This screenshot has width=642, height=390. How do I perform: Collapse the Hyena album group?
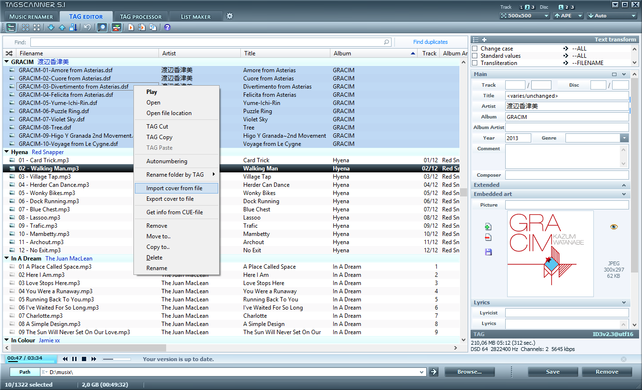(x=7, y=152)
